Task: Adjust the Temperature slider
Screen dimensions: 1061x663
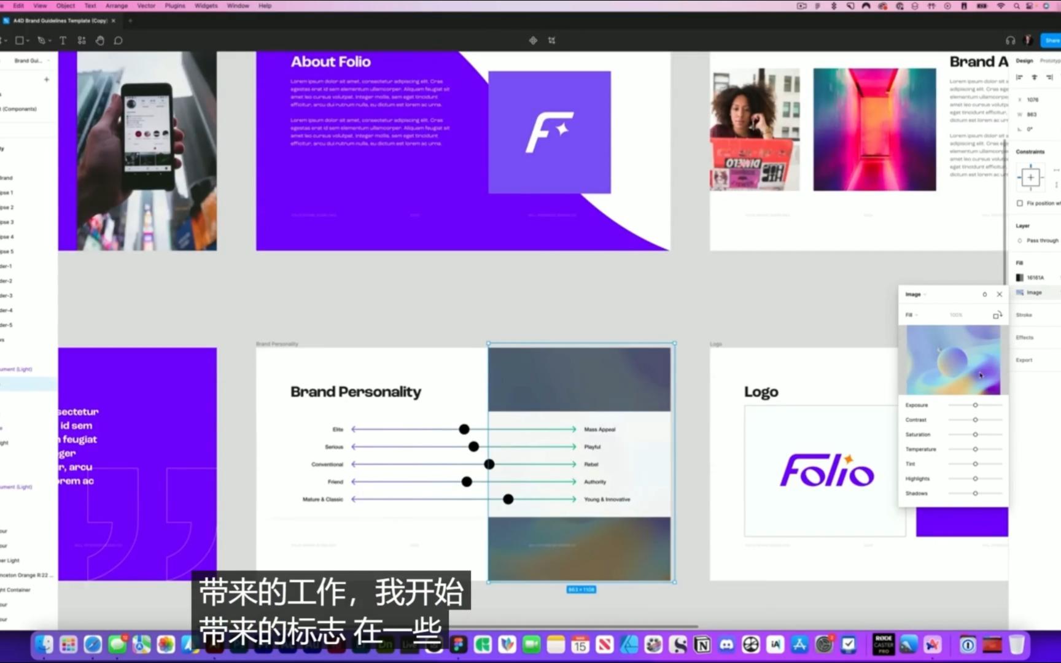Action: coord(975,449)
